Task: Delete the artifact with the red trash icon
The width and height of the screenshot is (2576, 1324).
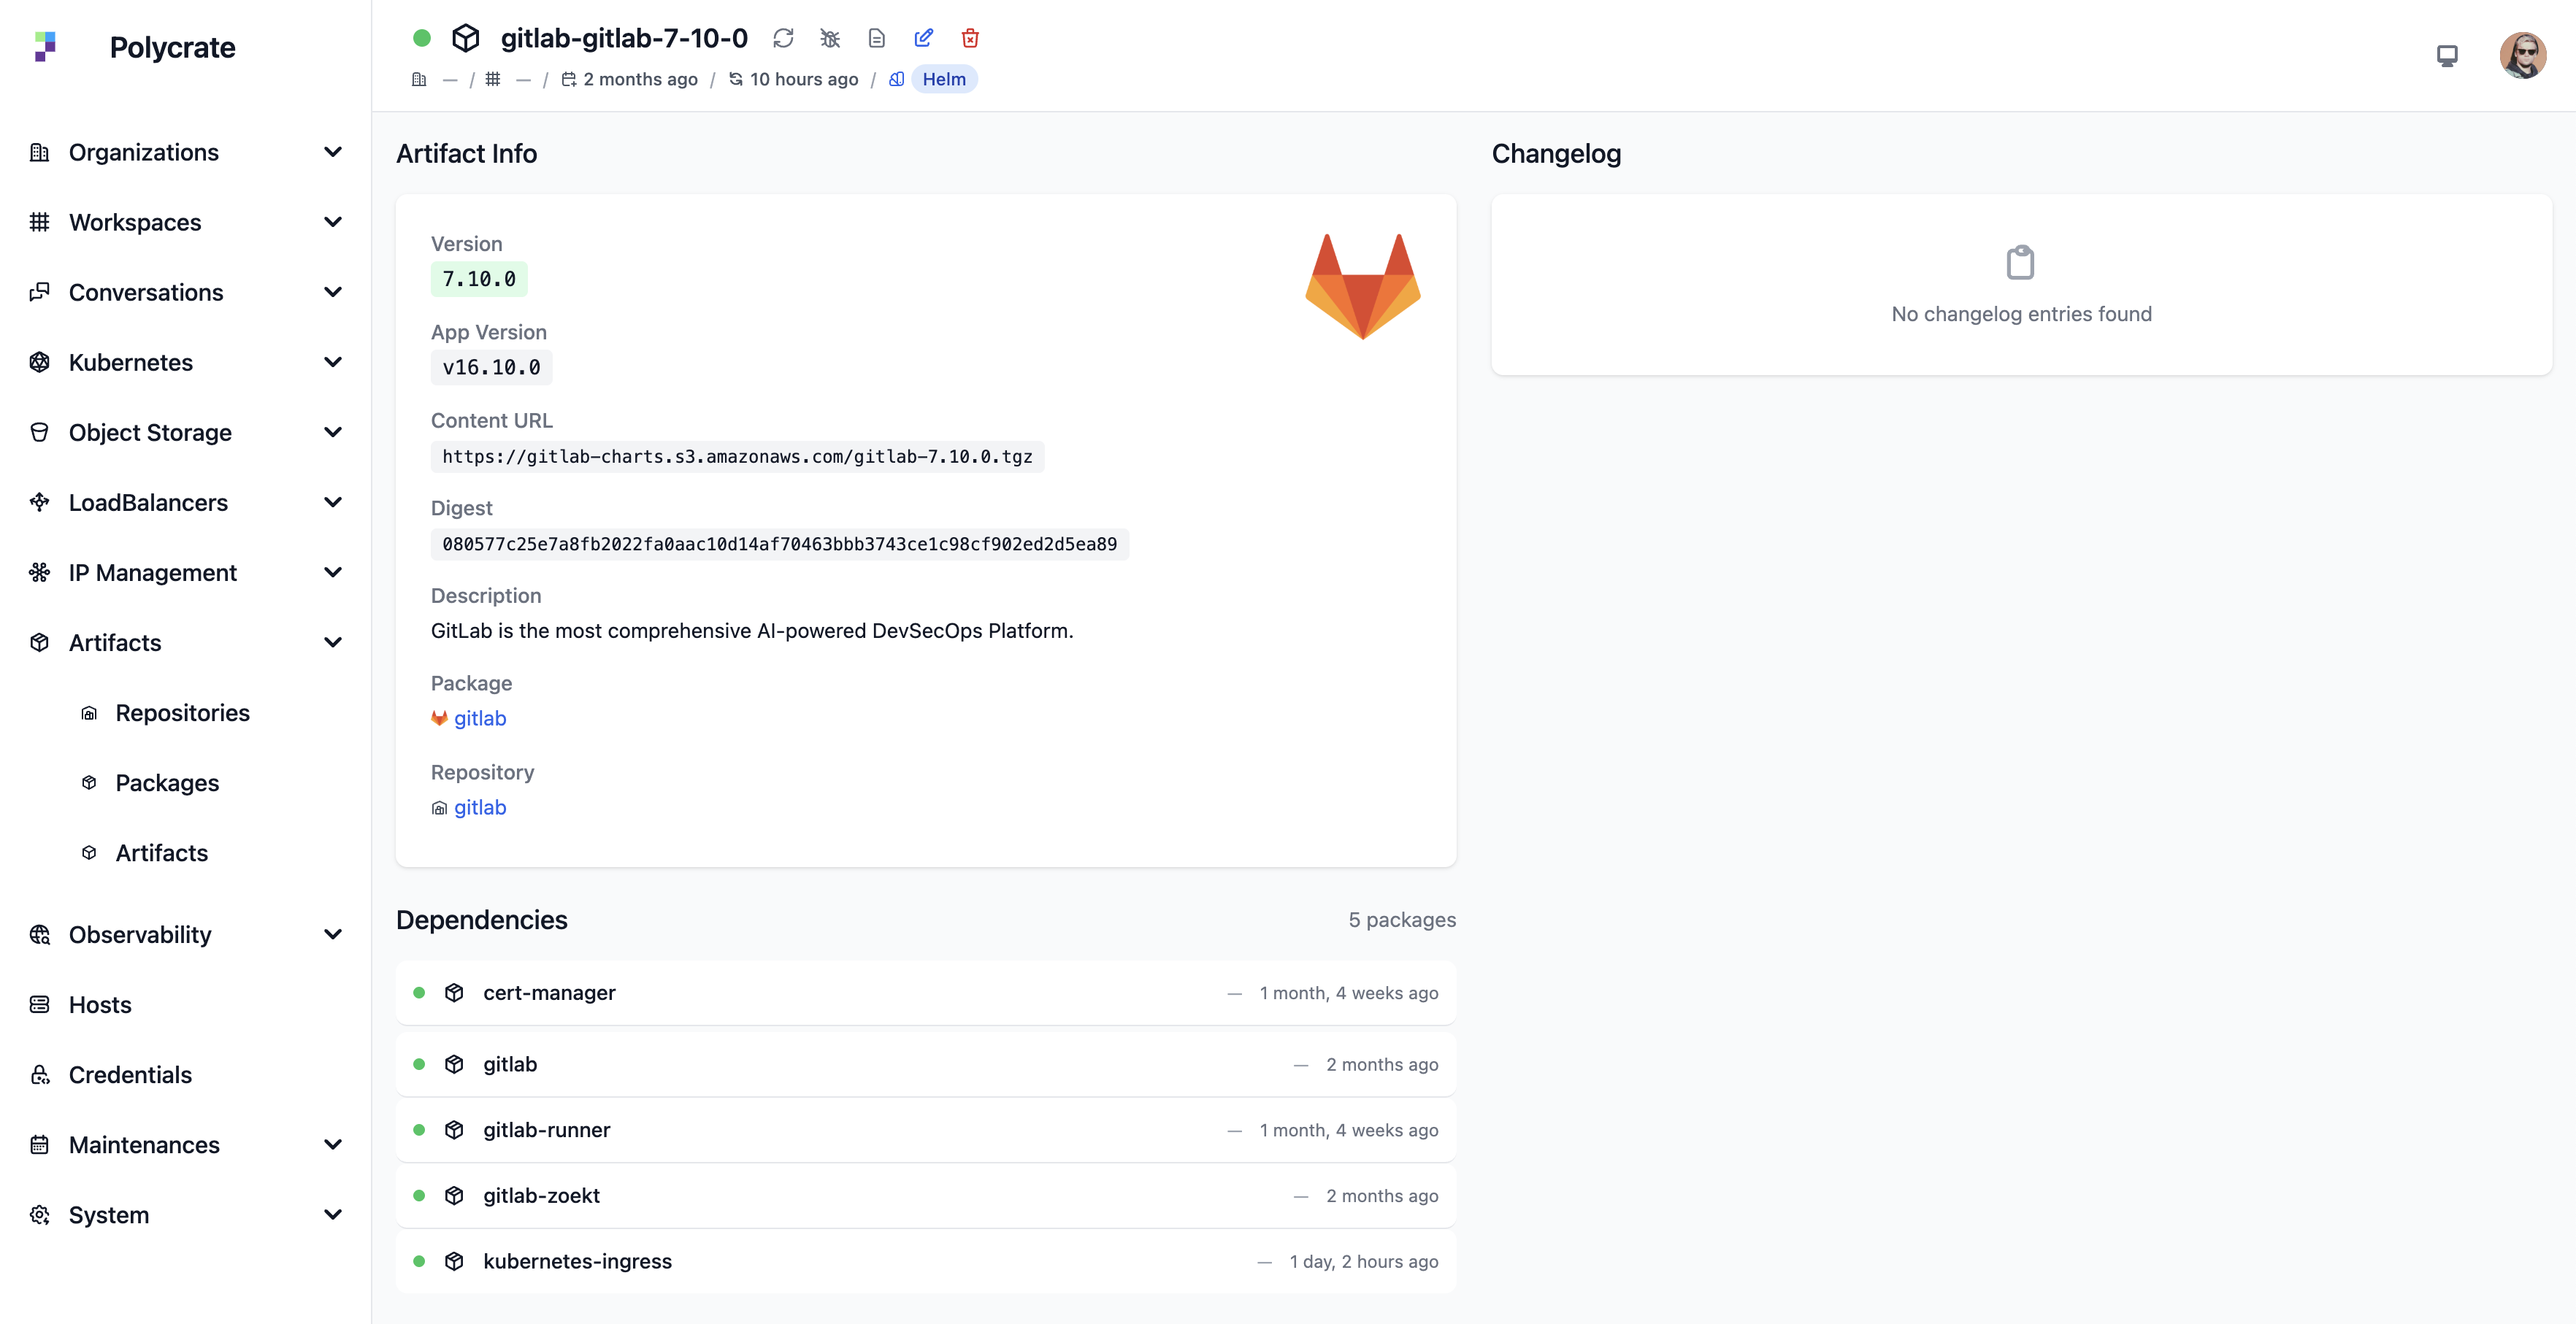Action: pyautogui.click(x=970, y=38)
